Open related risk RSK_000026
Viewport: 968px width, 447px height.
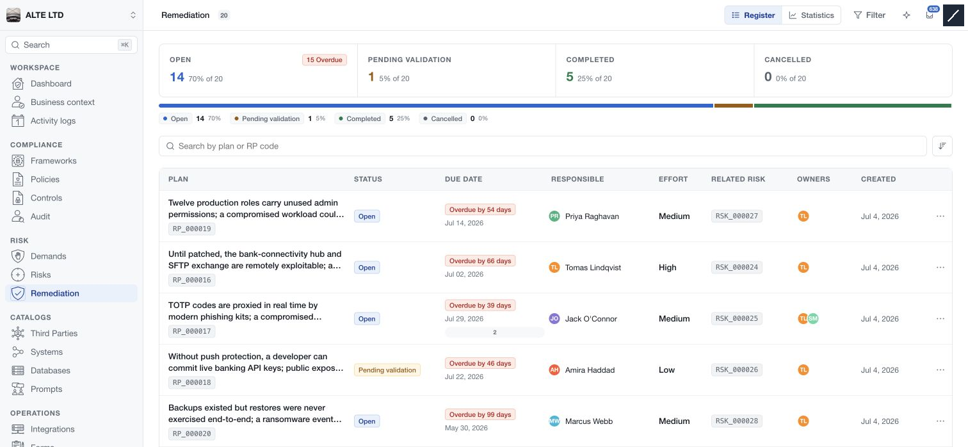tap(737, 370)
